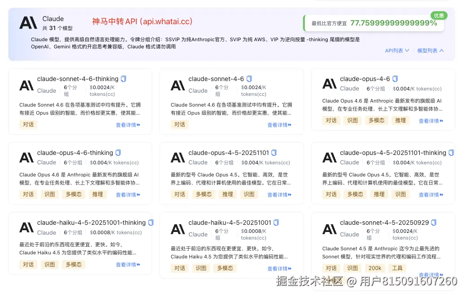The image size is (466, 296).
Task: Copy the claude-haiku-4-5-20251001 model name
Action: tap(277, 223)
